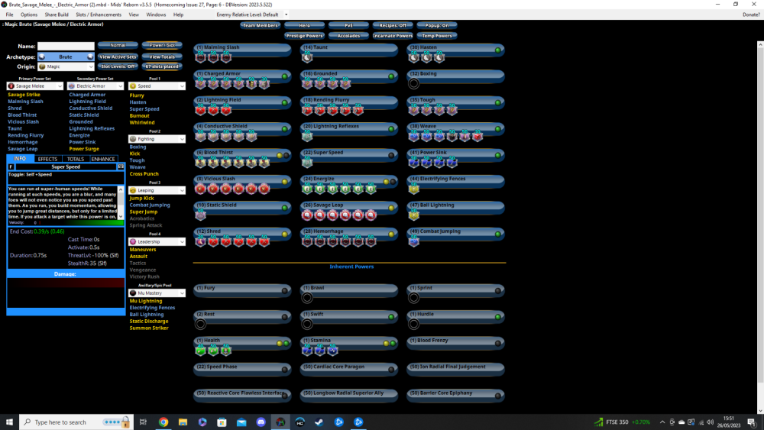Open the Leadership pool dropdown
Viewport: 764px width, 430px height.
(x=157, y=241)
